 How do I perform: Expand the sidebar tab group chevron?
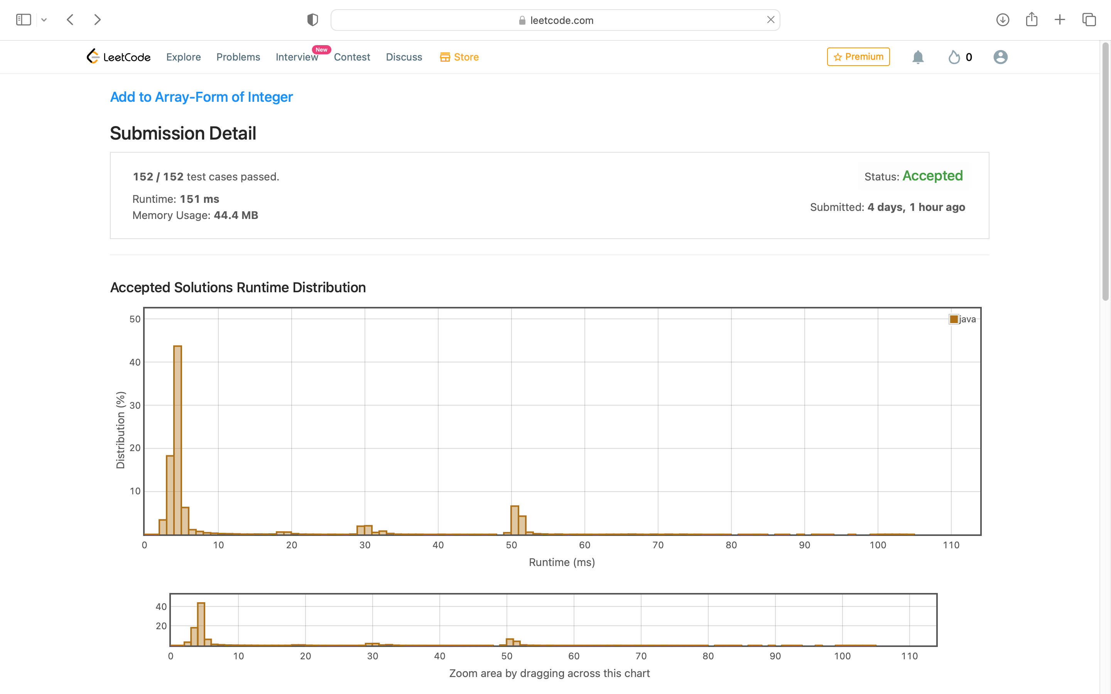tap(44, 20)
